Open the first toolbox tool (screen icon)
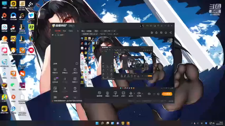 [55, 71]
